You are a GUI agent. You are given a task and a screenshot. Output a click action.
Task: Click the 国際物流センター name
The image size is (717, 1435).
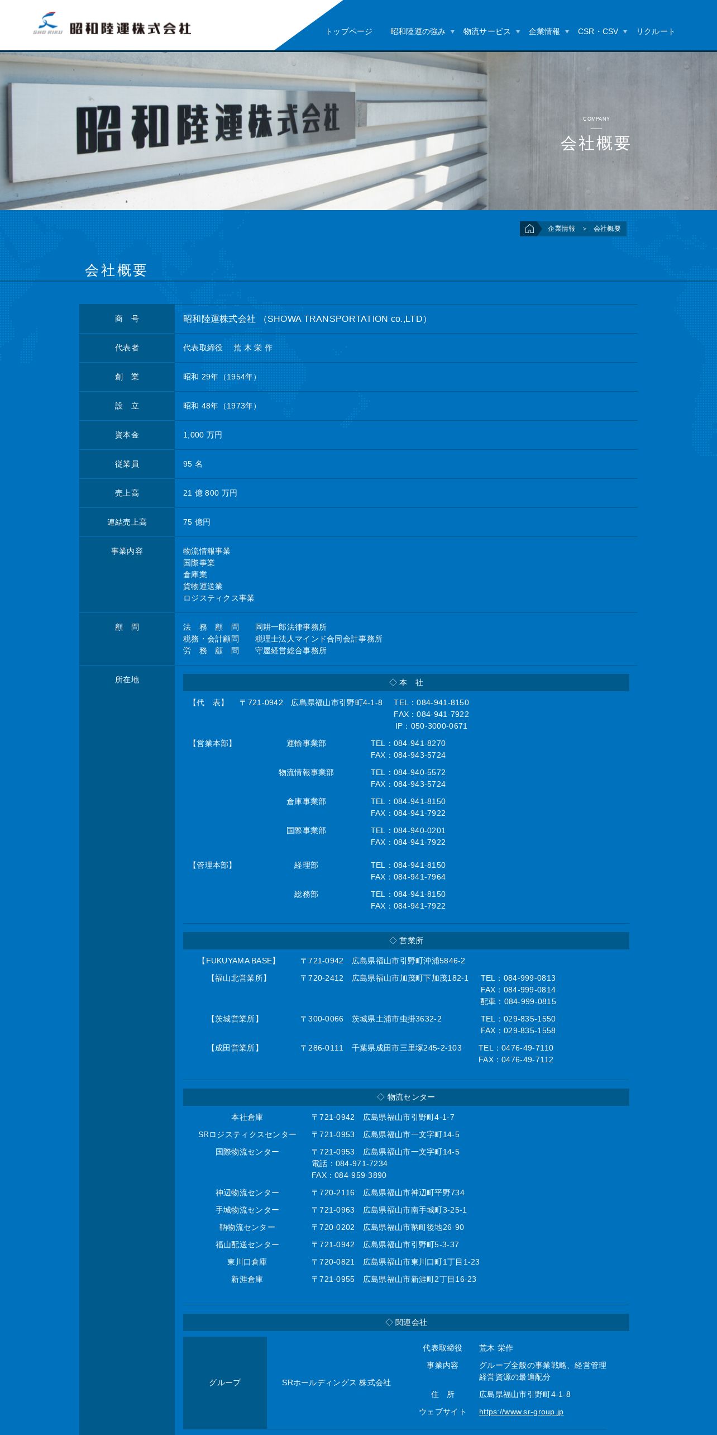247,1152
